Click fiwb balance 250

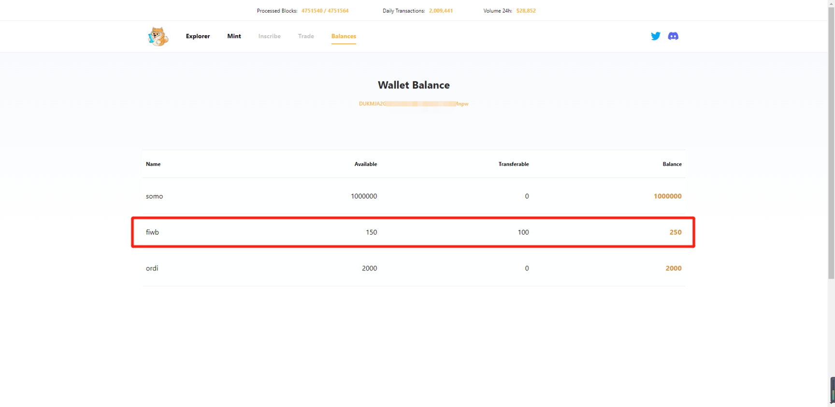click(676, 232)
